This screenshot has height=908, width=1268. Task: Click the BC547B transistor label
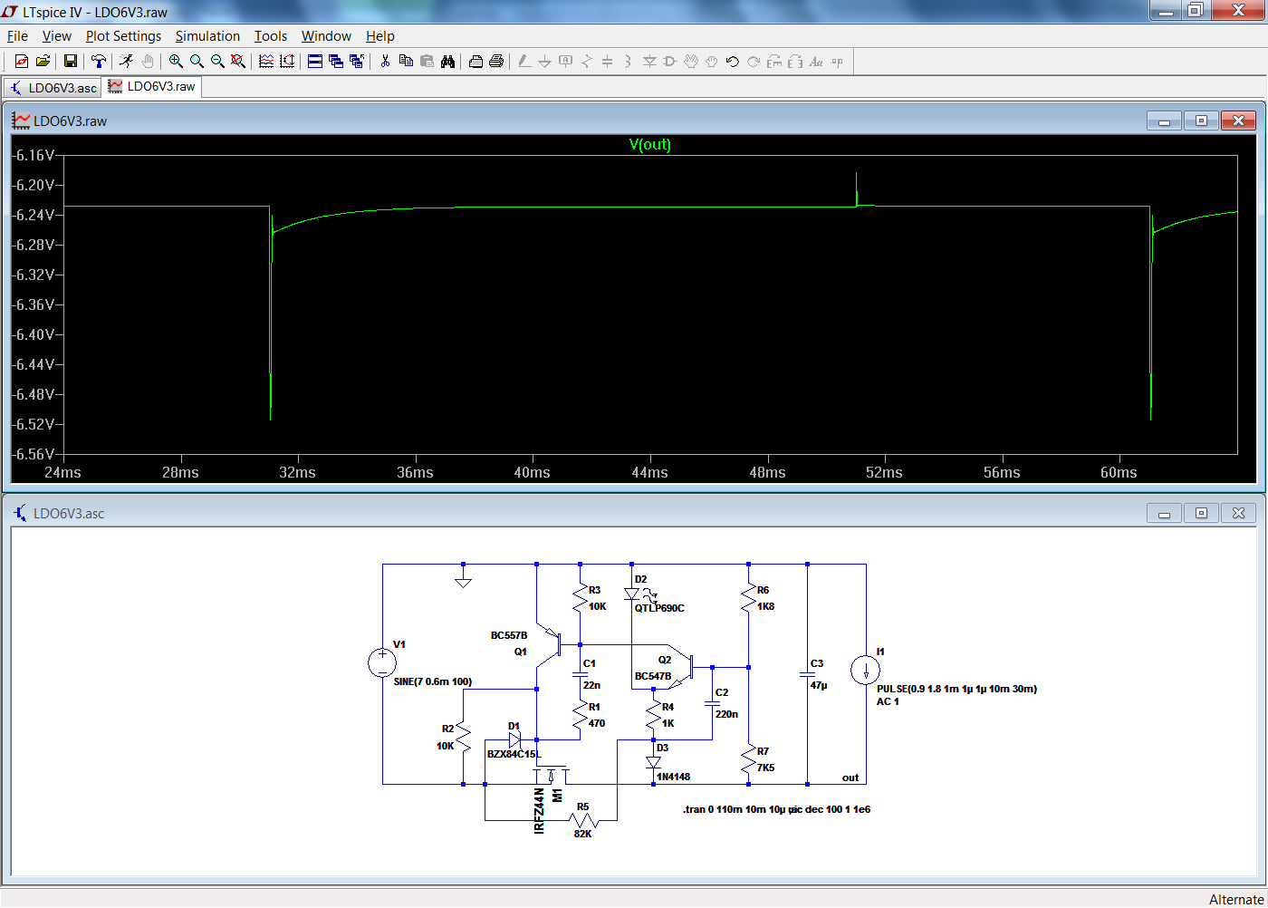(653, 676)
